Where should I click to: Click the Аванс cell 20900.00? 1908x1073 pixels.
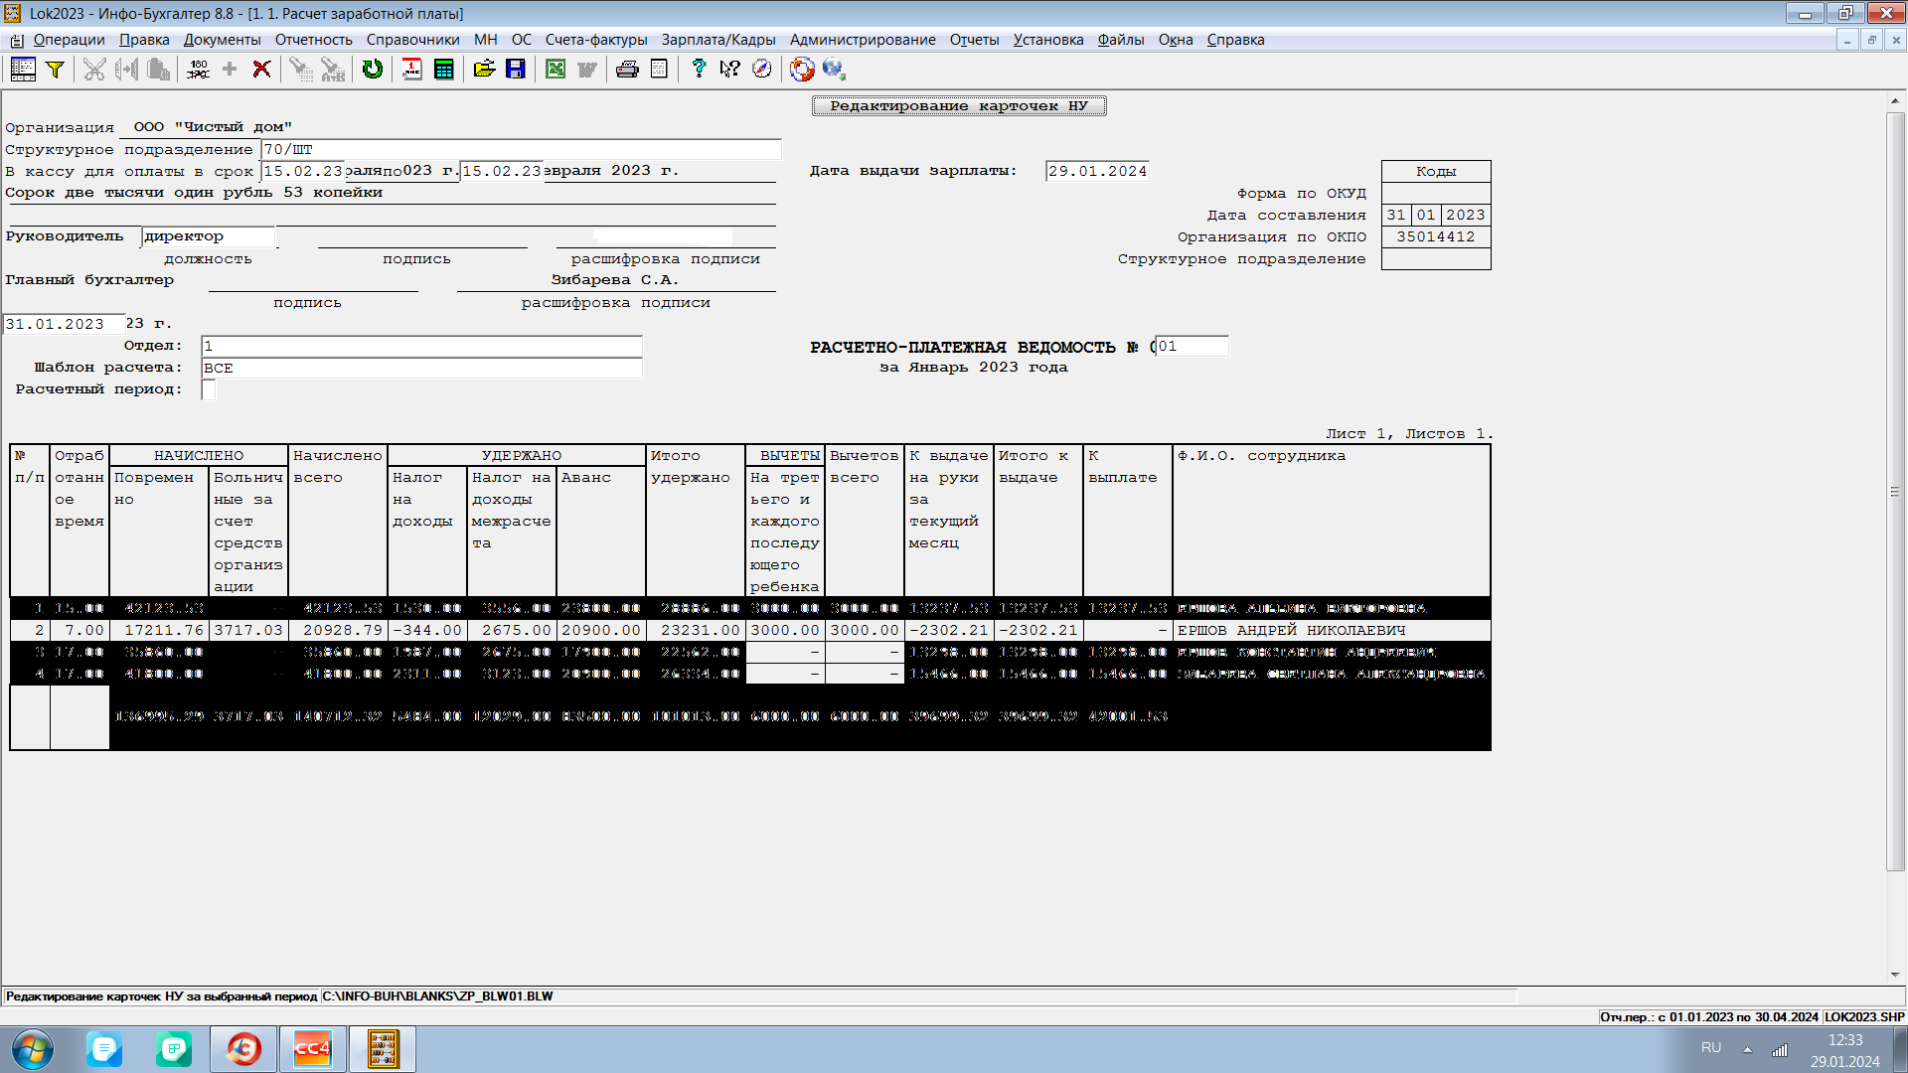[601, 630]
